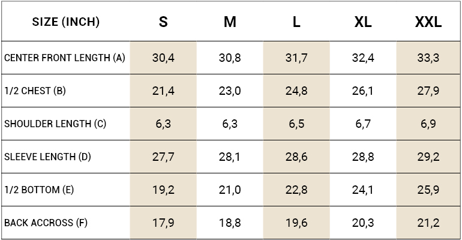The width and height of the screenshot is (462, 240).
Task: Select the 17,9 back across cell
Action: point(163,223)
